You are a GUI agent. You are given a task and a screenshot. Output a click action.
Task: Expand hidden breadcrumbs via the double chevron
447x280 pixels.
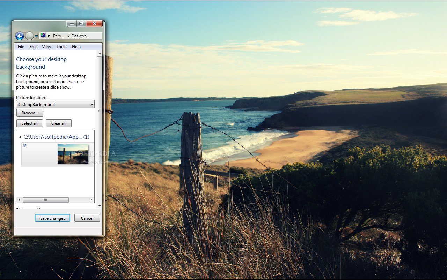pos(49,36)
